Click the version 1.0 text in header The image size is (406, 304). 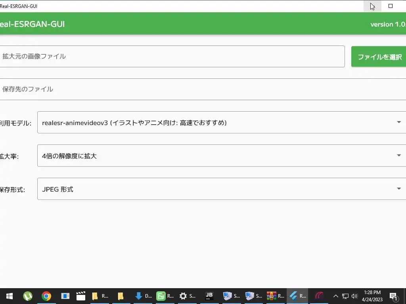[x=388, y=24]
